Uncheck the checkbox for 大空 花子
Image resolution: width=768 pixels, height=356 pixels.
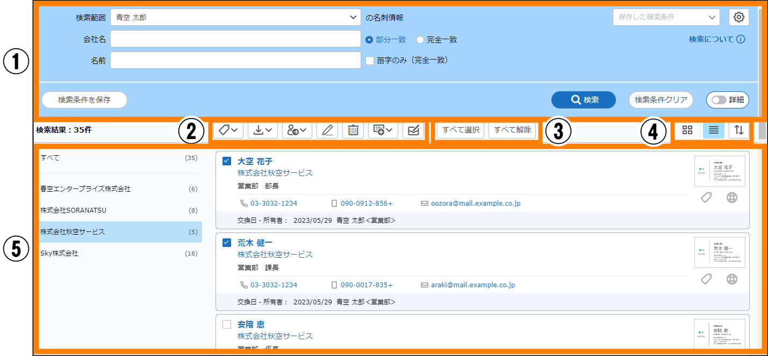(227, 161)
